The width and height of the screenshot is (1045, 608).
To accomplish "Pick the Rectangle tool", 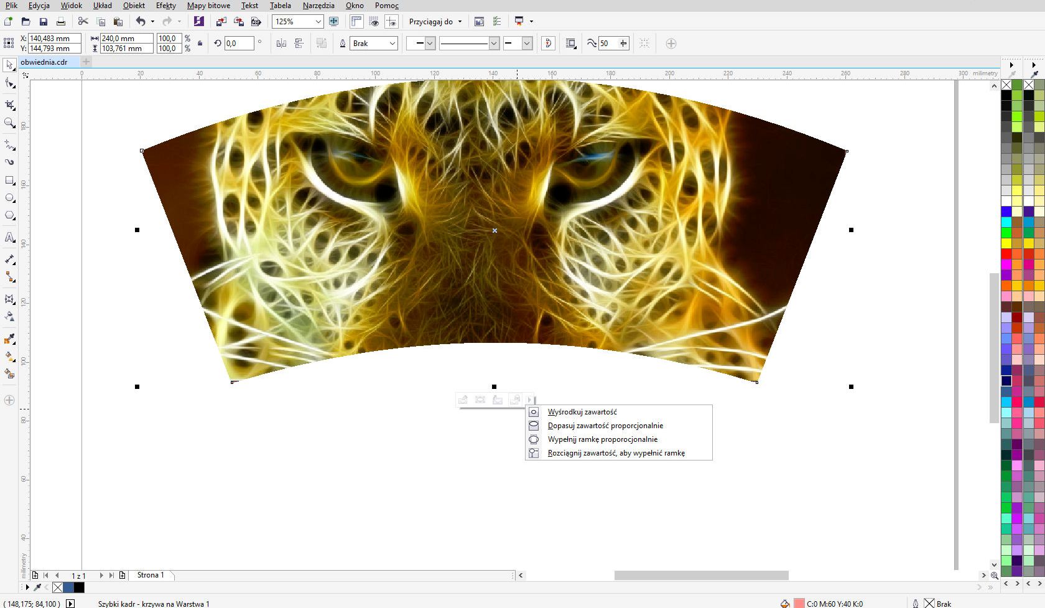I will tap(9, 180).
